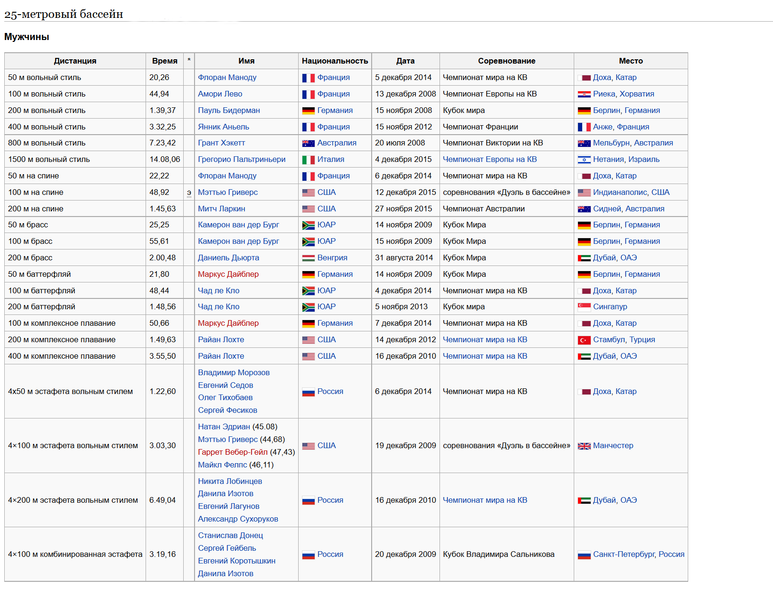Open Грант Хэкетт page link
773x595 pixels.
pos(221,143)
